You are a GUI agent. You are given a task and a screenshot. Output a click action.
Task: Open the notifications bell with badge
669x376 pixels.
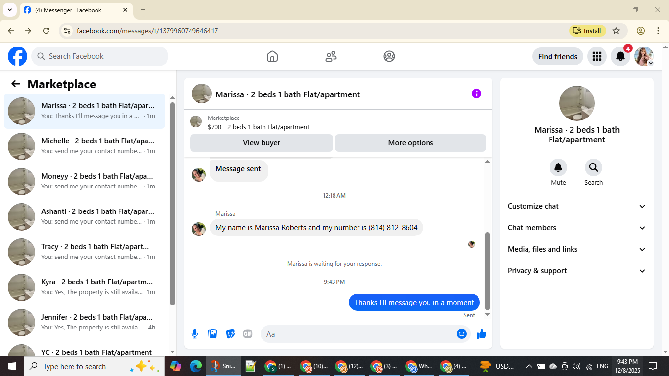(621, 56)
